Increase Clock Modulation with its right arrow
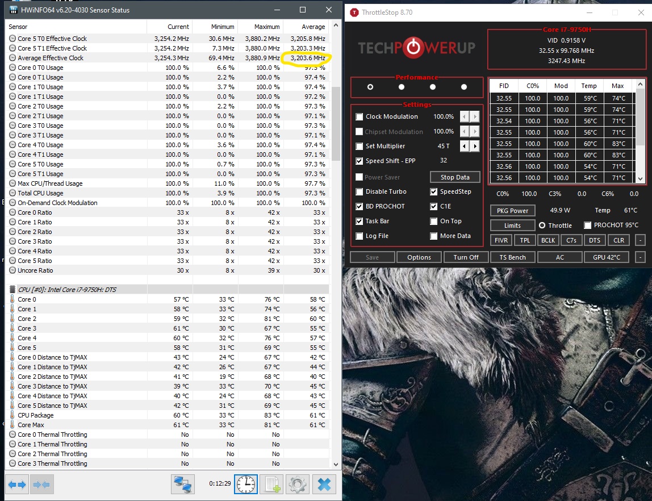Image resolution: width=652 pixels, height=501 pixels. pyautogui.click(x=475, y=116)
